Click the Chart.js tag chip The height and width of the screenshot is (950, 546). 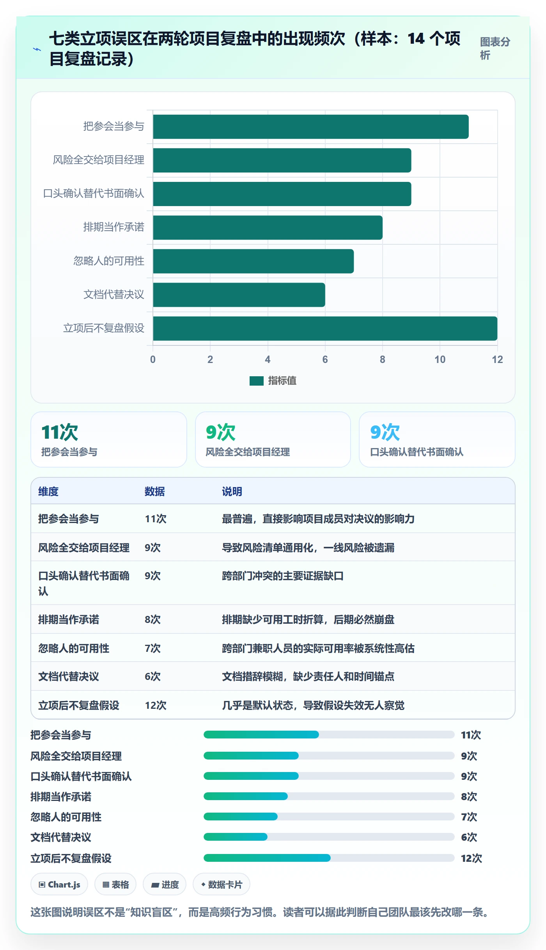coord(59,884)
